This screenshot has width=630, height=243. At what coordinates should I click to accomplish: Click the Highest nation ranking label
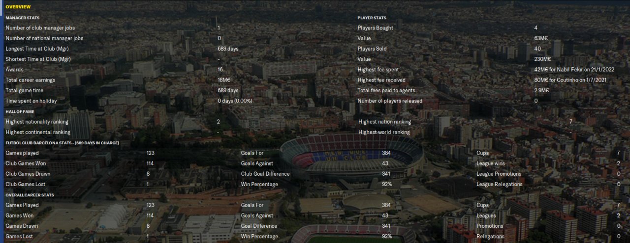[384, 122]
